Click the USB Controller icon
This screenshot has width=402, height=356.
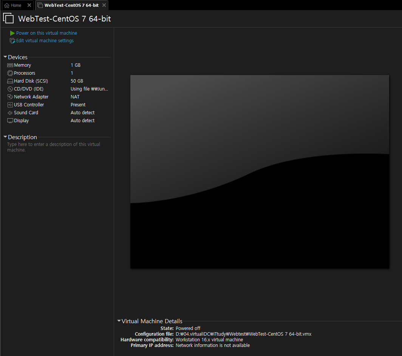tap(10, 105)
